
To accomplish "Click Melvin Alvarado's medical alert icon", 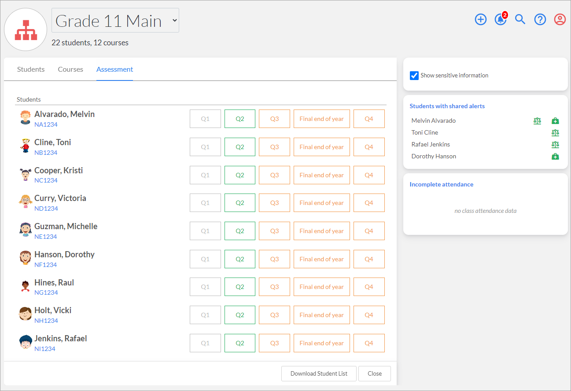I will (555, 121).
